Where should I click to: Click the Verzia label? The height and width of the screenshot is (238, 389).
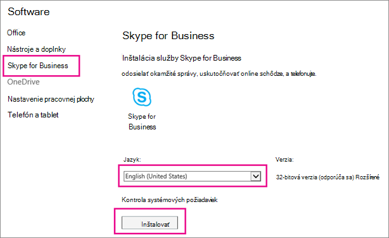[284, 160]
